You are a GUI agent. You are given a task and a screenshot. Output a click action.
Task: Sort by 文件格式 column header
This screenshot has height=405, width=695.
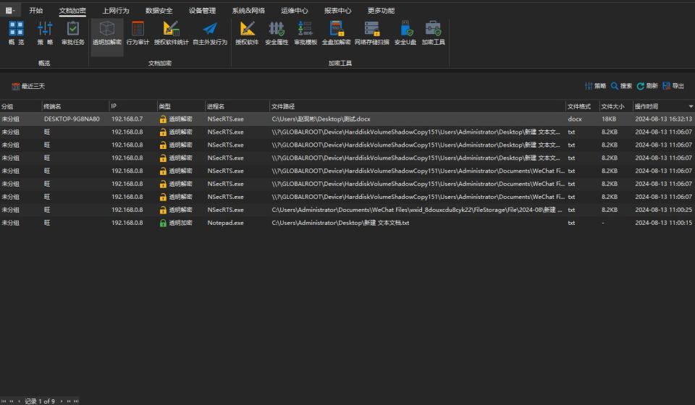(x=582, y=106)
